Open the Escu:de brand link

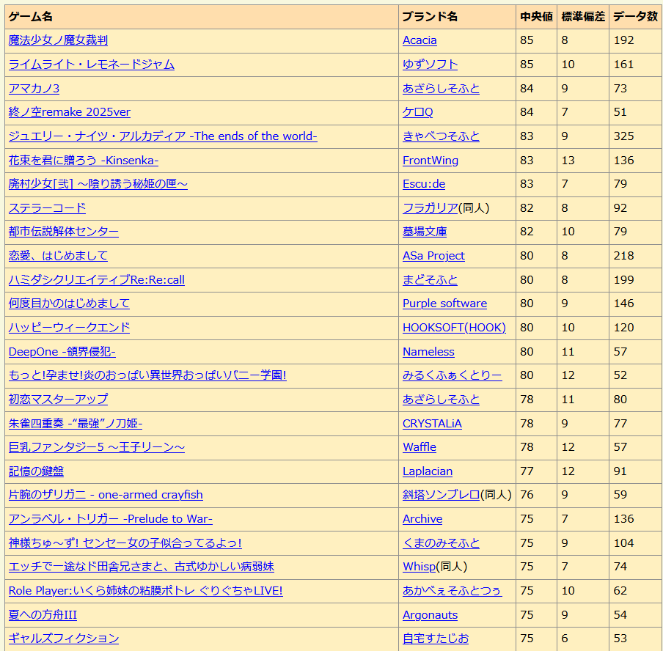coord(424,184)
